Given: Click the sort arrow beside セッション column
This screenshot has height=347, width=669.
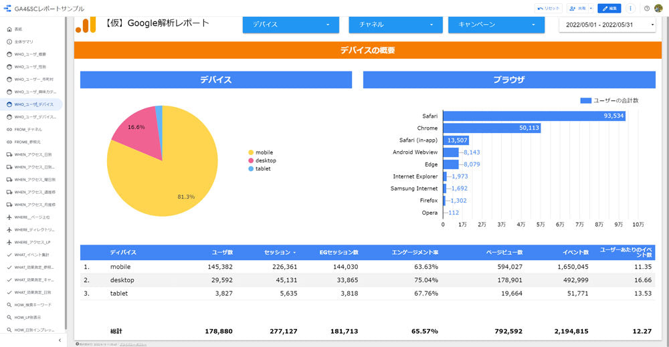Looking at the screenshot, I should (x=294, y=253).
